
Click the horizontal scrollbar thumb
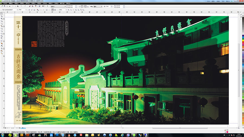180,128
